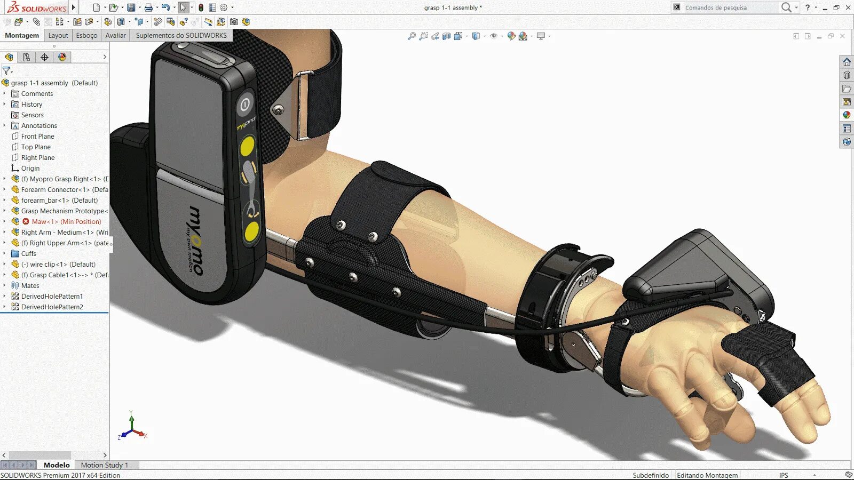Viewport: 854px width, 480px height.
Task: Switch to the Montagem tab
Action: [22, 35]
